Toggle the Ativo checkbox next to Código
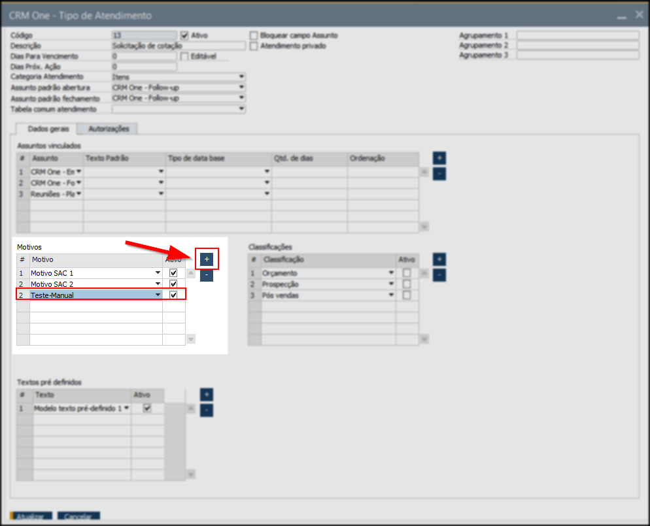650x526 pixels. (x=184, y=35)
